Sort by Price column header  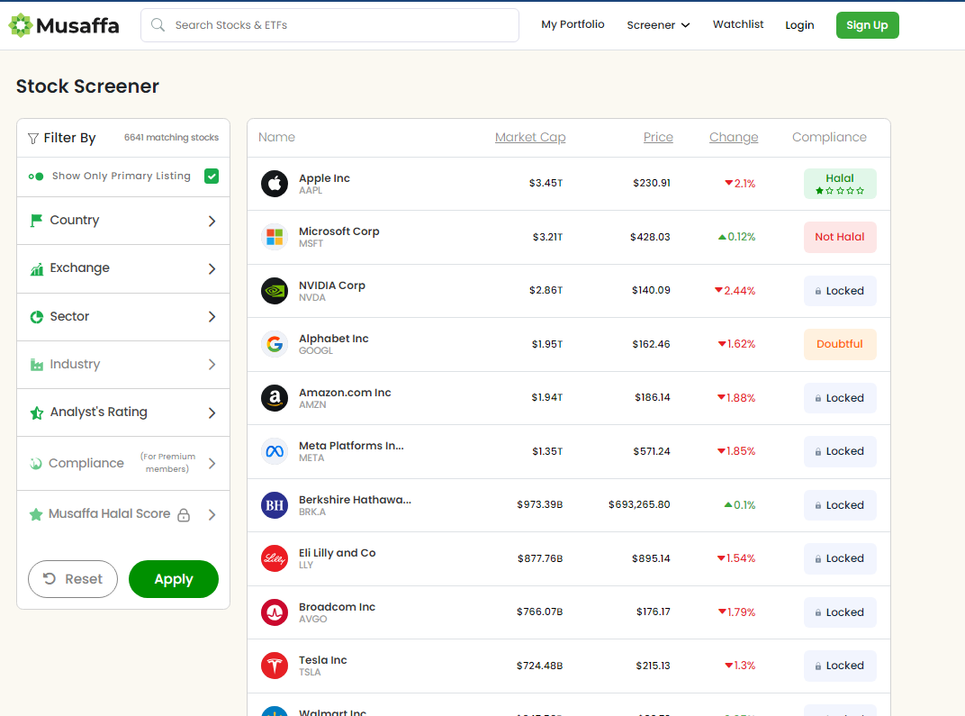tap(658, 137)
